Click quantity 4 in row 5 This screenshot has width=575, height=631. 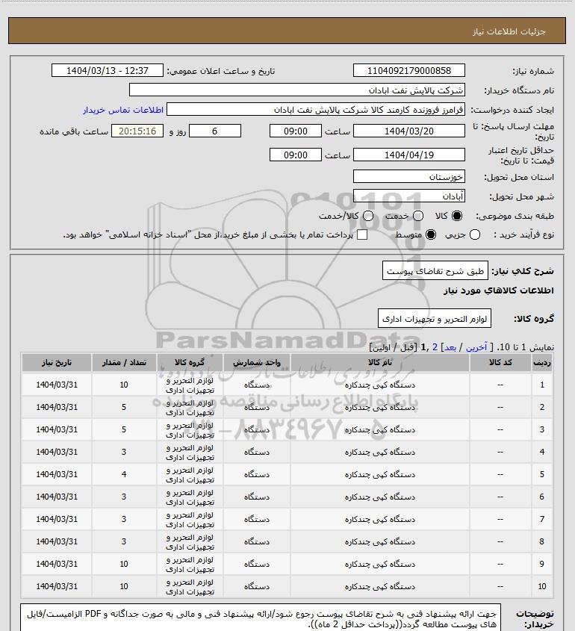[x=124, y=474]
